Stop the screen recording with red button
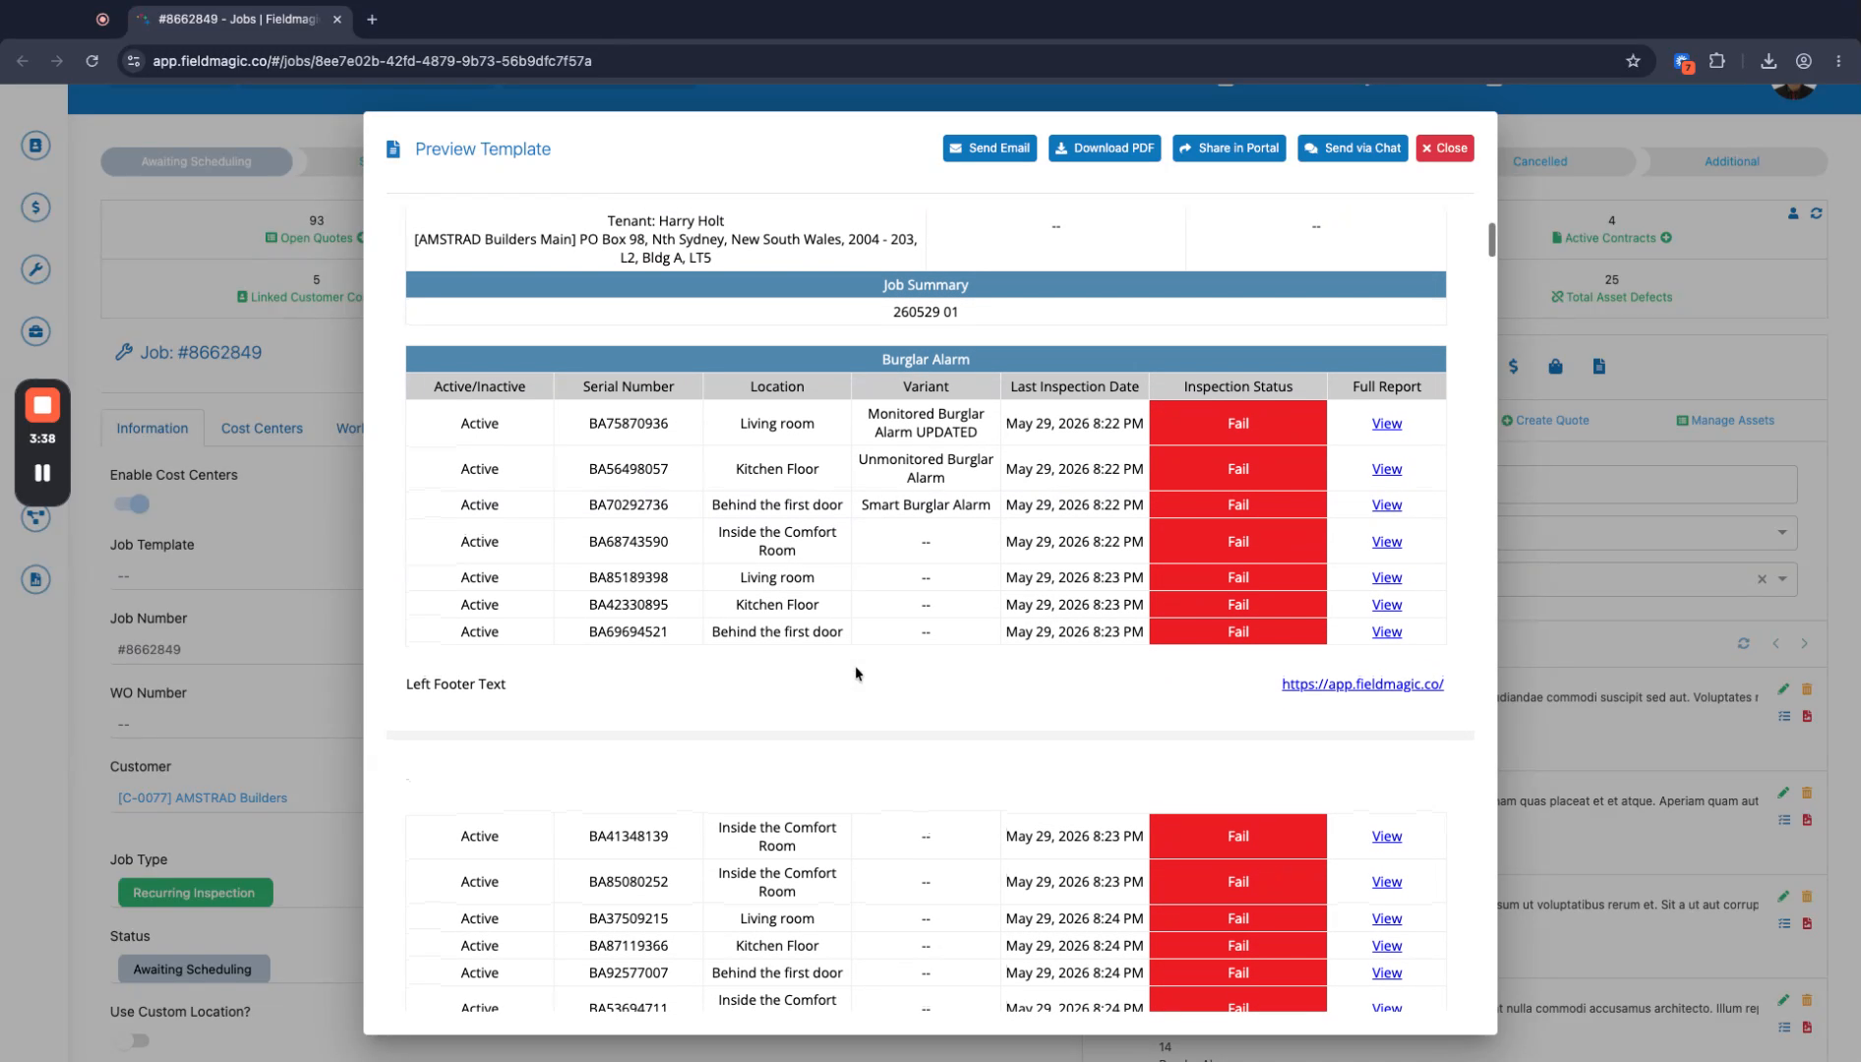Viewport: 1861px width, 1062px height. tap(42, 405)
